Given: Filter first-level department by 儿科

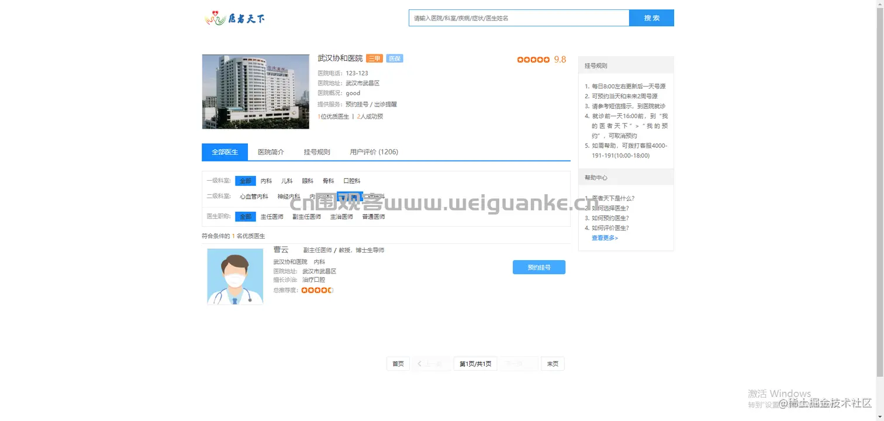Looking at the screenshot, I should [287, 181].
